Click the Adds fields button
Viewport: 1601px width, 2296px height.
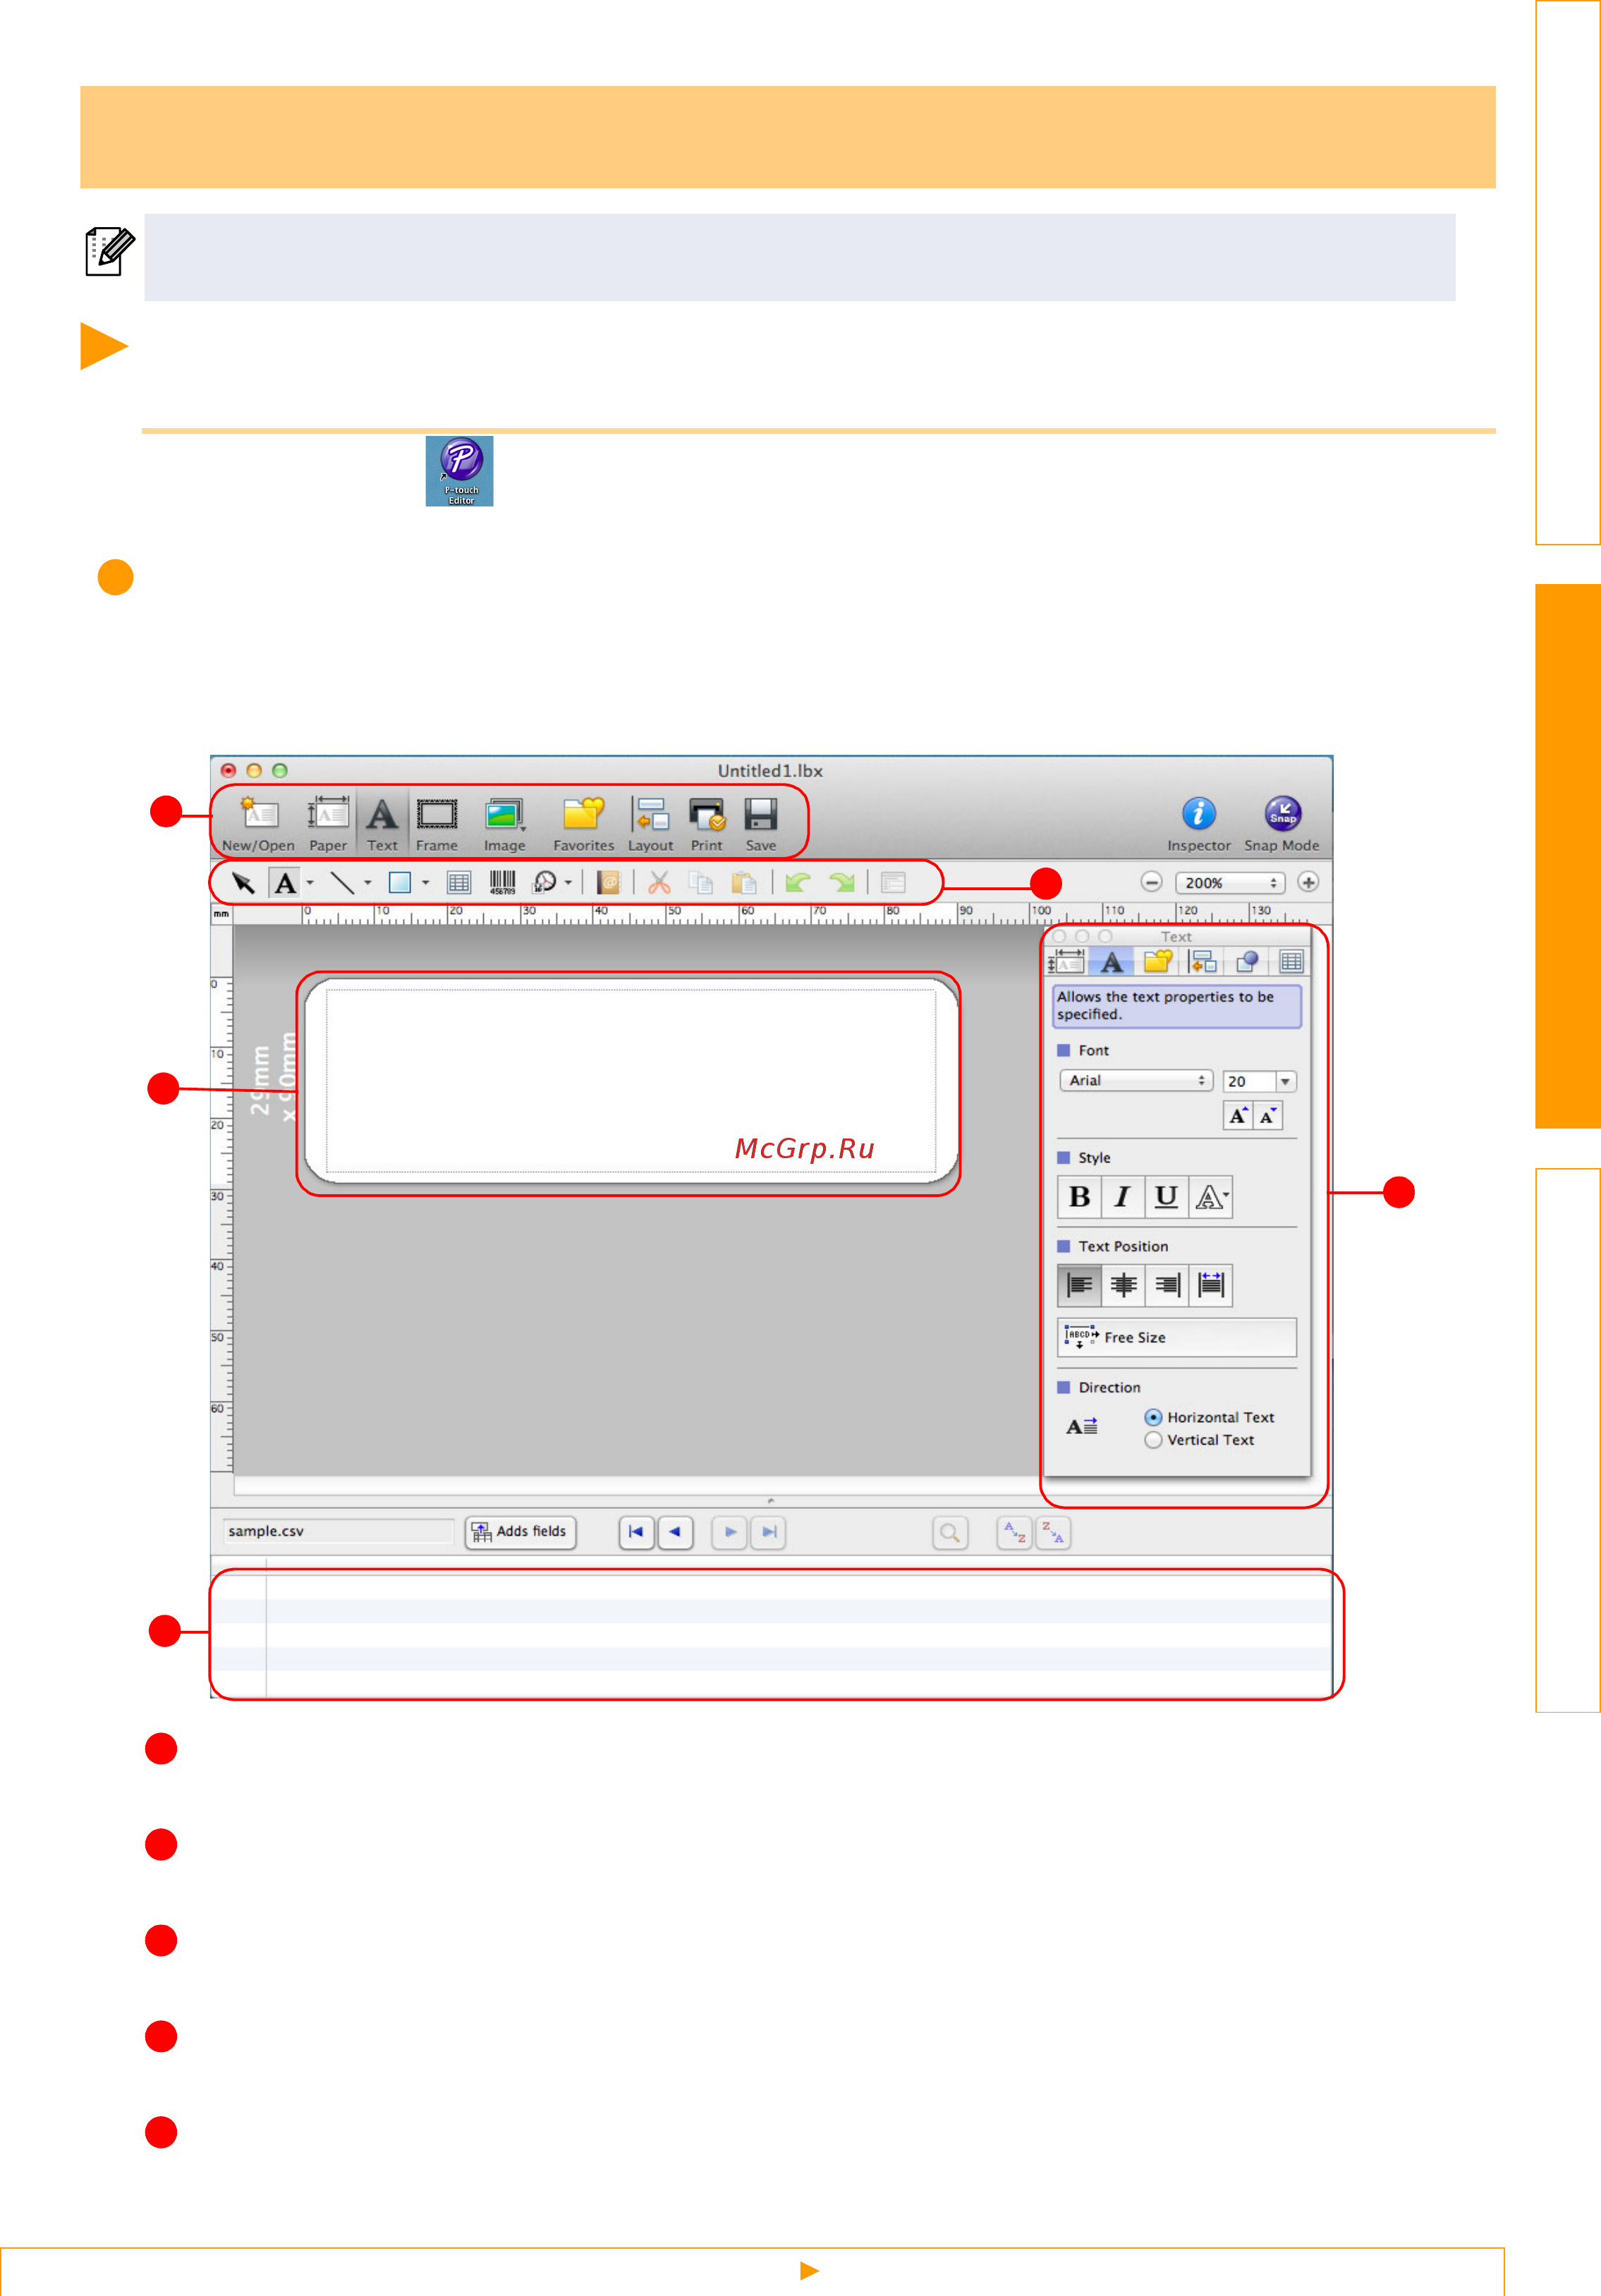tap(521, 1532)
